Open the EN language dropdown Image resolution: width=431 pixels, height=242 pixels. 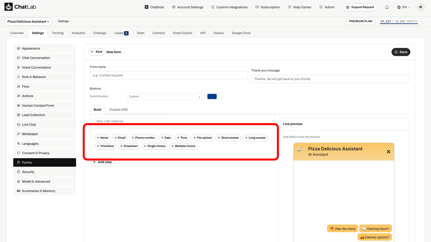pos(404,7)
